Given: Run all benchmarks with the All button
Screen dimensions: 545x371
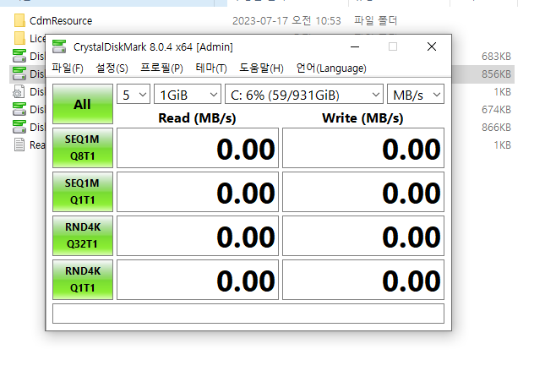Looking at the screenshot, I should coord(83,104).
